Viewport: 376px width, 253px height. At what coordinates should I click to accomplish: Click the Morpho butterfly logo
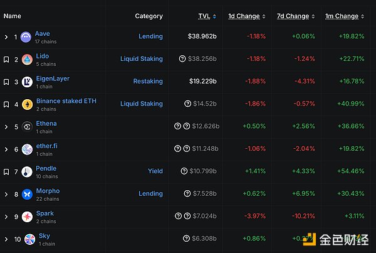pos(26,195)
